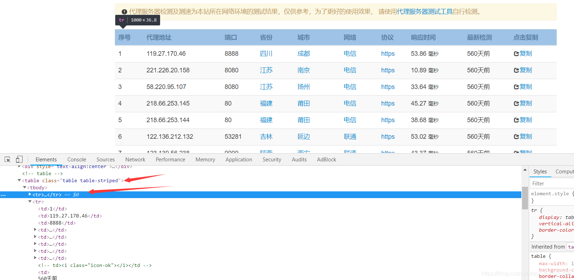
Task: Collapse the tbody node
Action: click(25, 187)
